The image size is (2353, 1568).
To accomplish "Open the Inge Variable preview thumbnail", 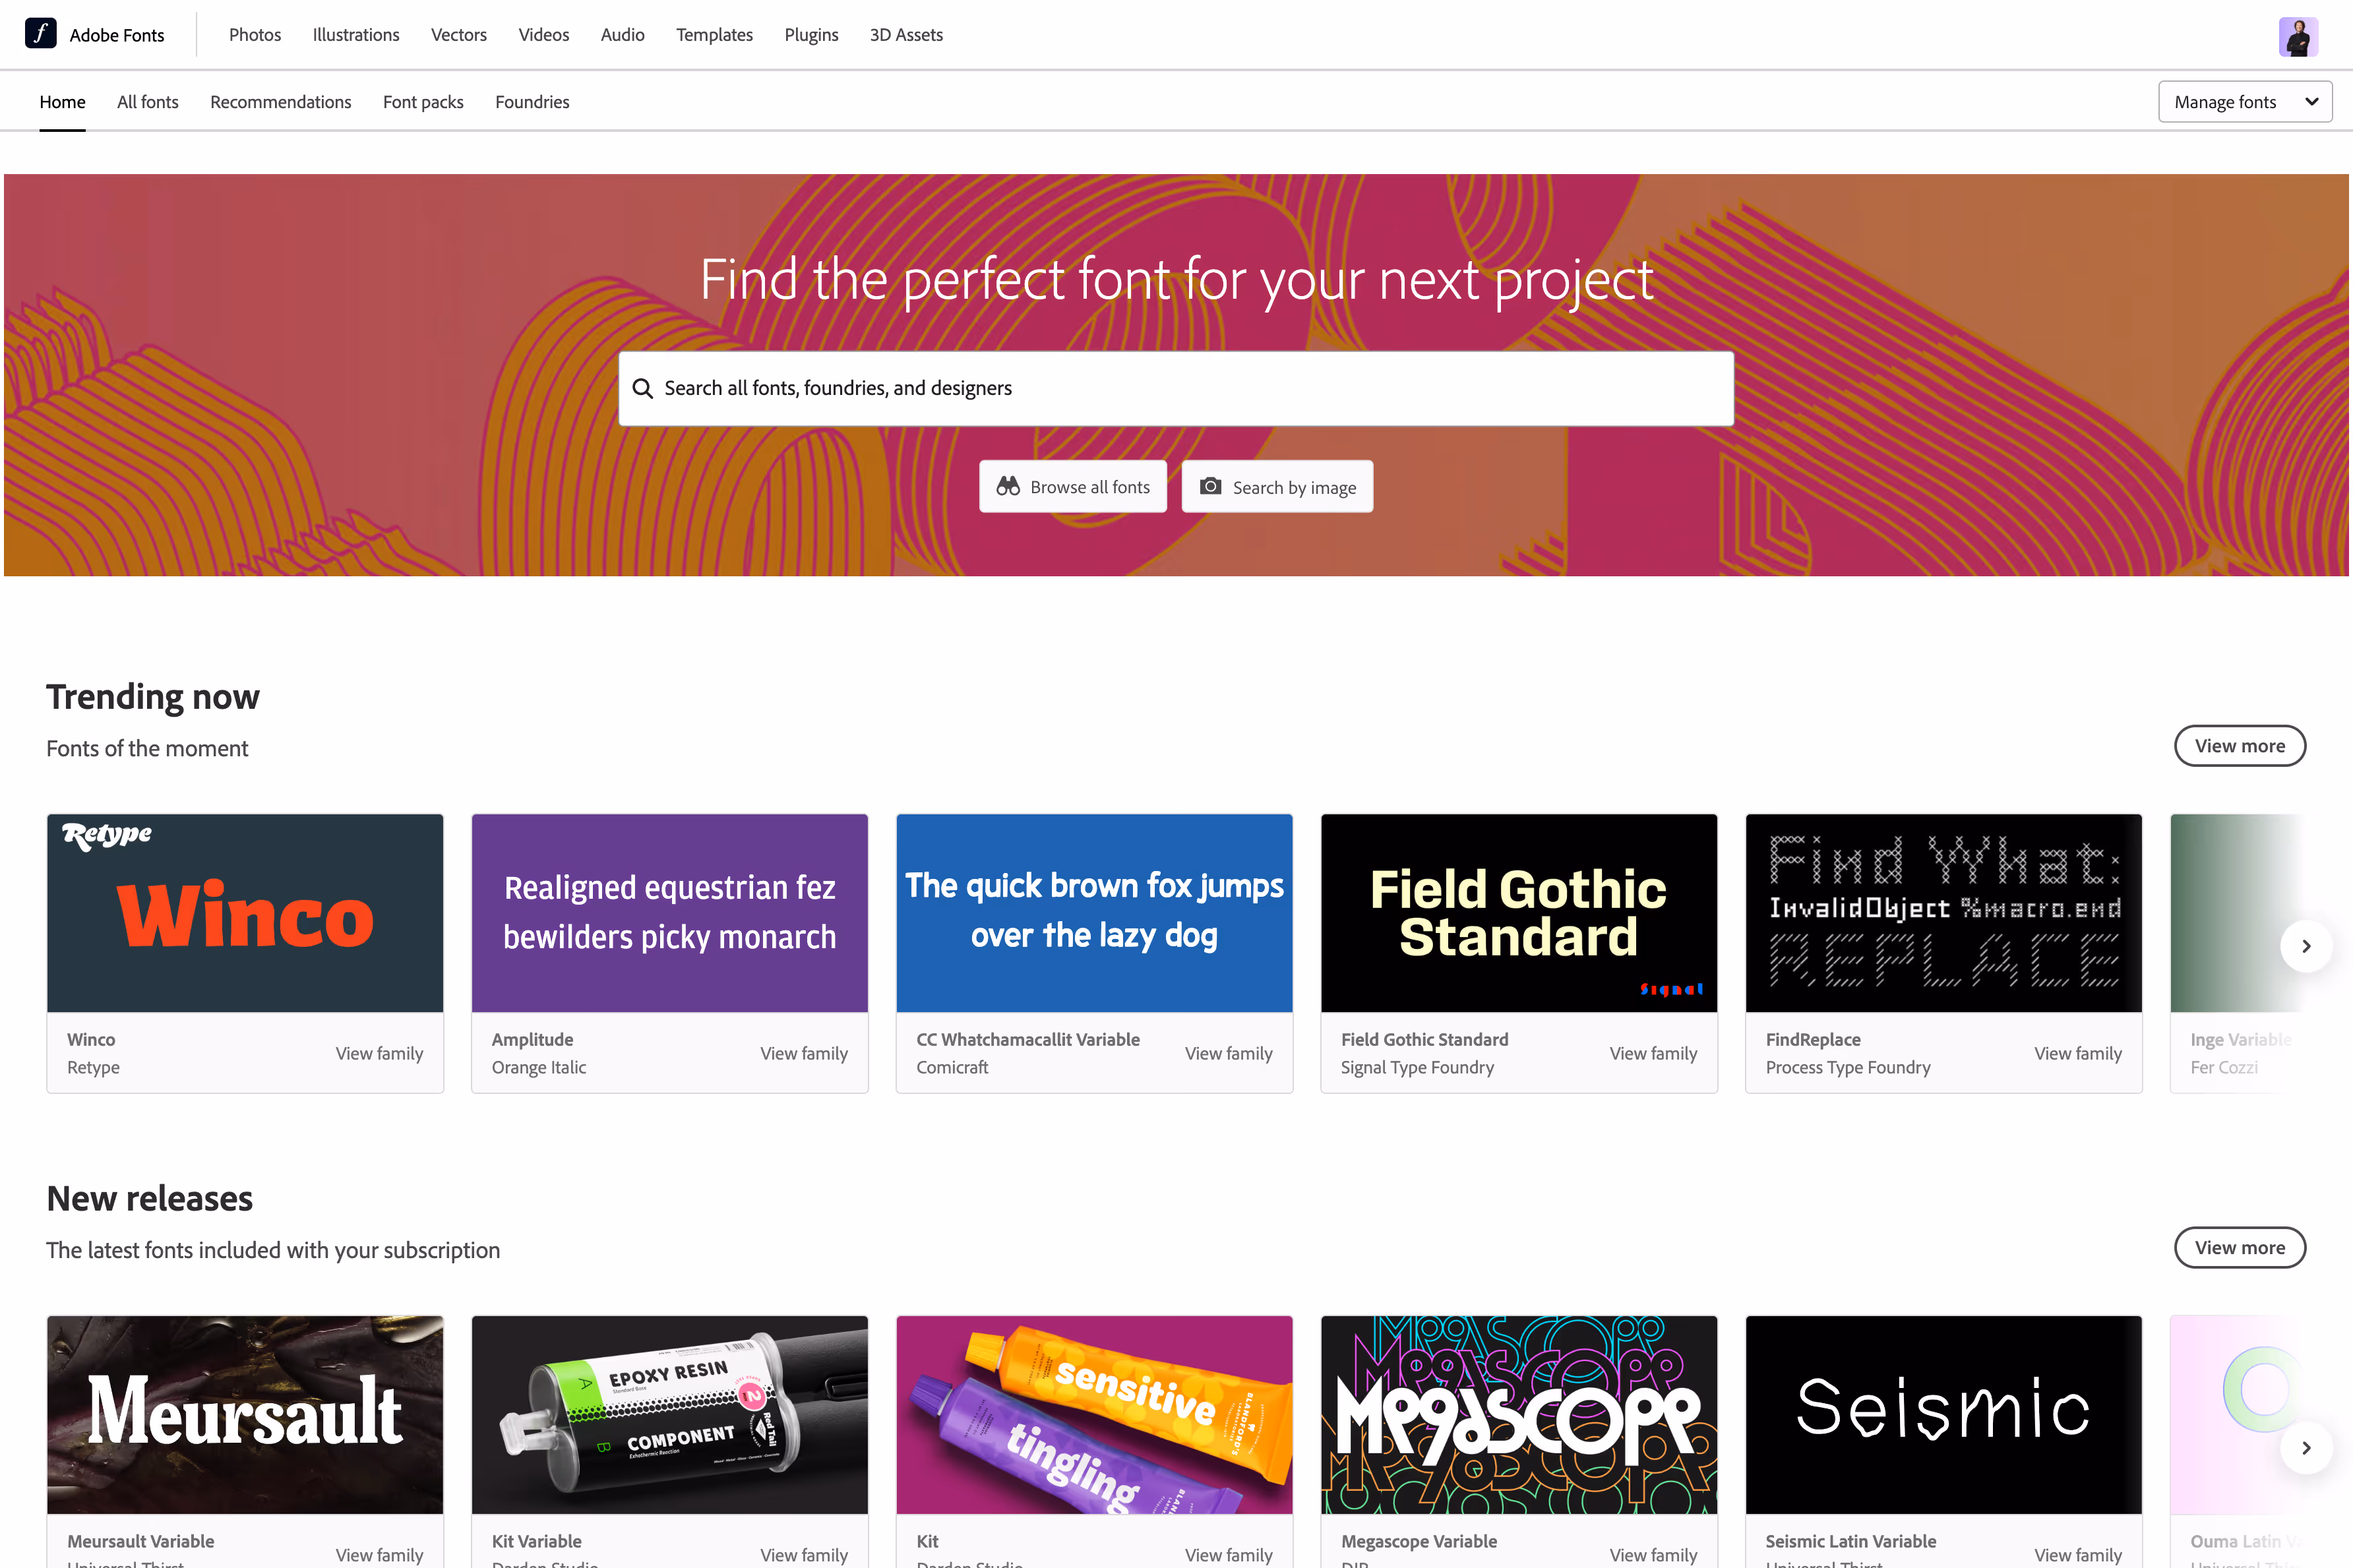I will point(2238,913).
